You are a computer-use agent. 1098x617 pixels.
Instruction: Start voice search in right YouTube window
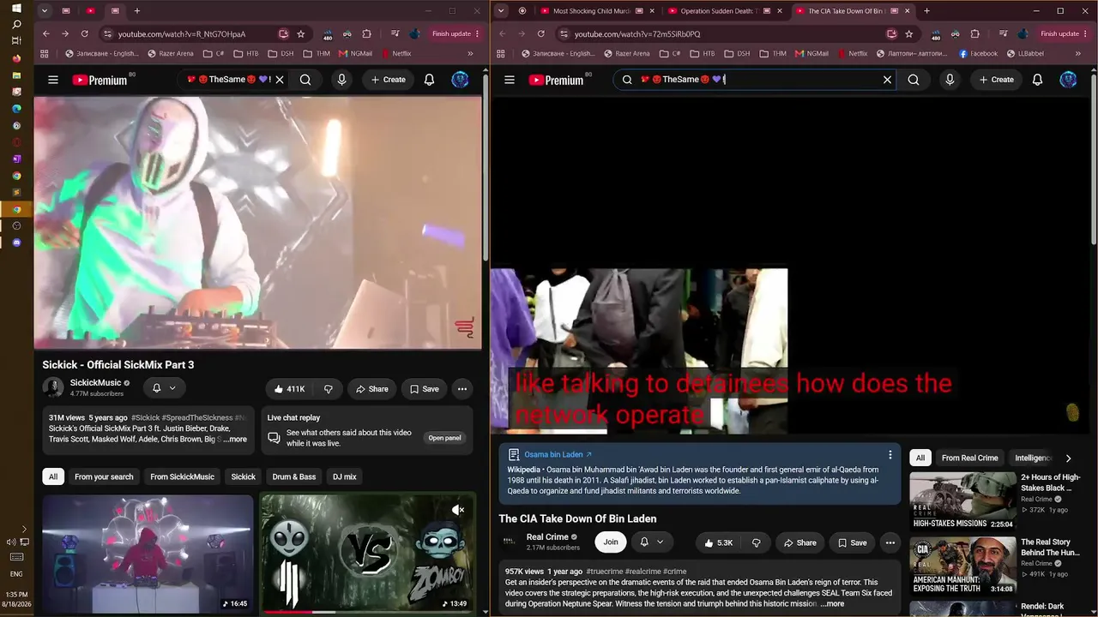[950, 80]
